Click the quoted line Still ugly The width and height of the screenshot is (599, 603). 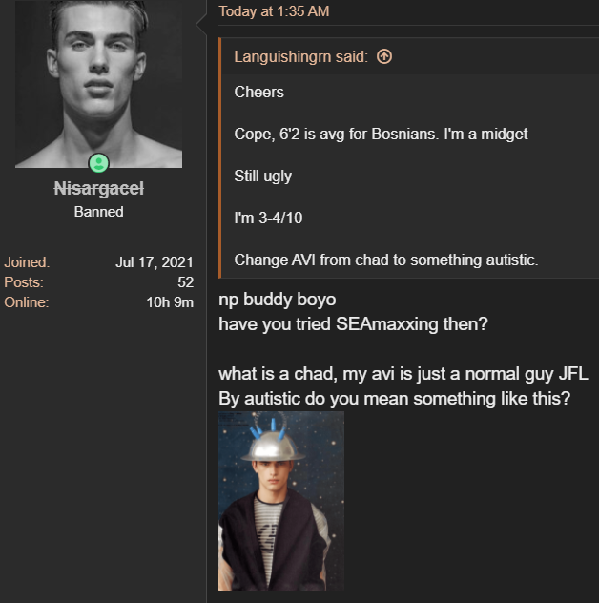263,177
